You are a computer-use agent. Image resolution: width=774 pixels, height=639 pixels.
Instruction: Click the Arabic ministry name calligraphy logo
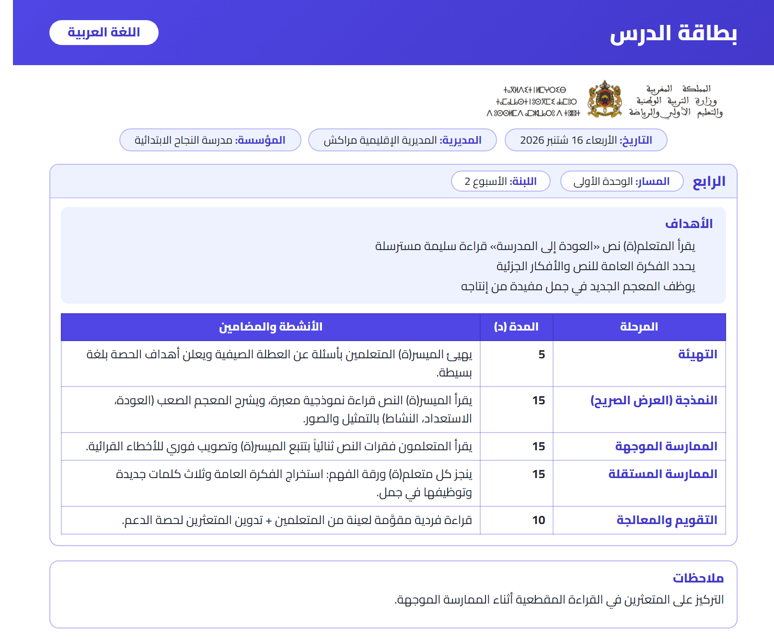(x=676, y=101)
